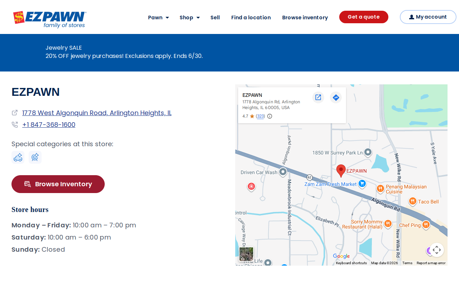459x286 pixels.
Task: Click the red Browse Inventory button
Action: coord(58,184)
